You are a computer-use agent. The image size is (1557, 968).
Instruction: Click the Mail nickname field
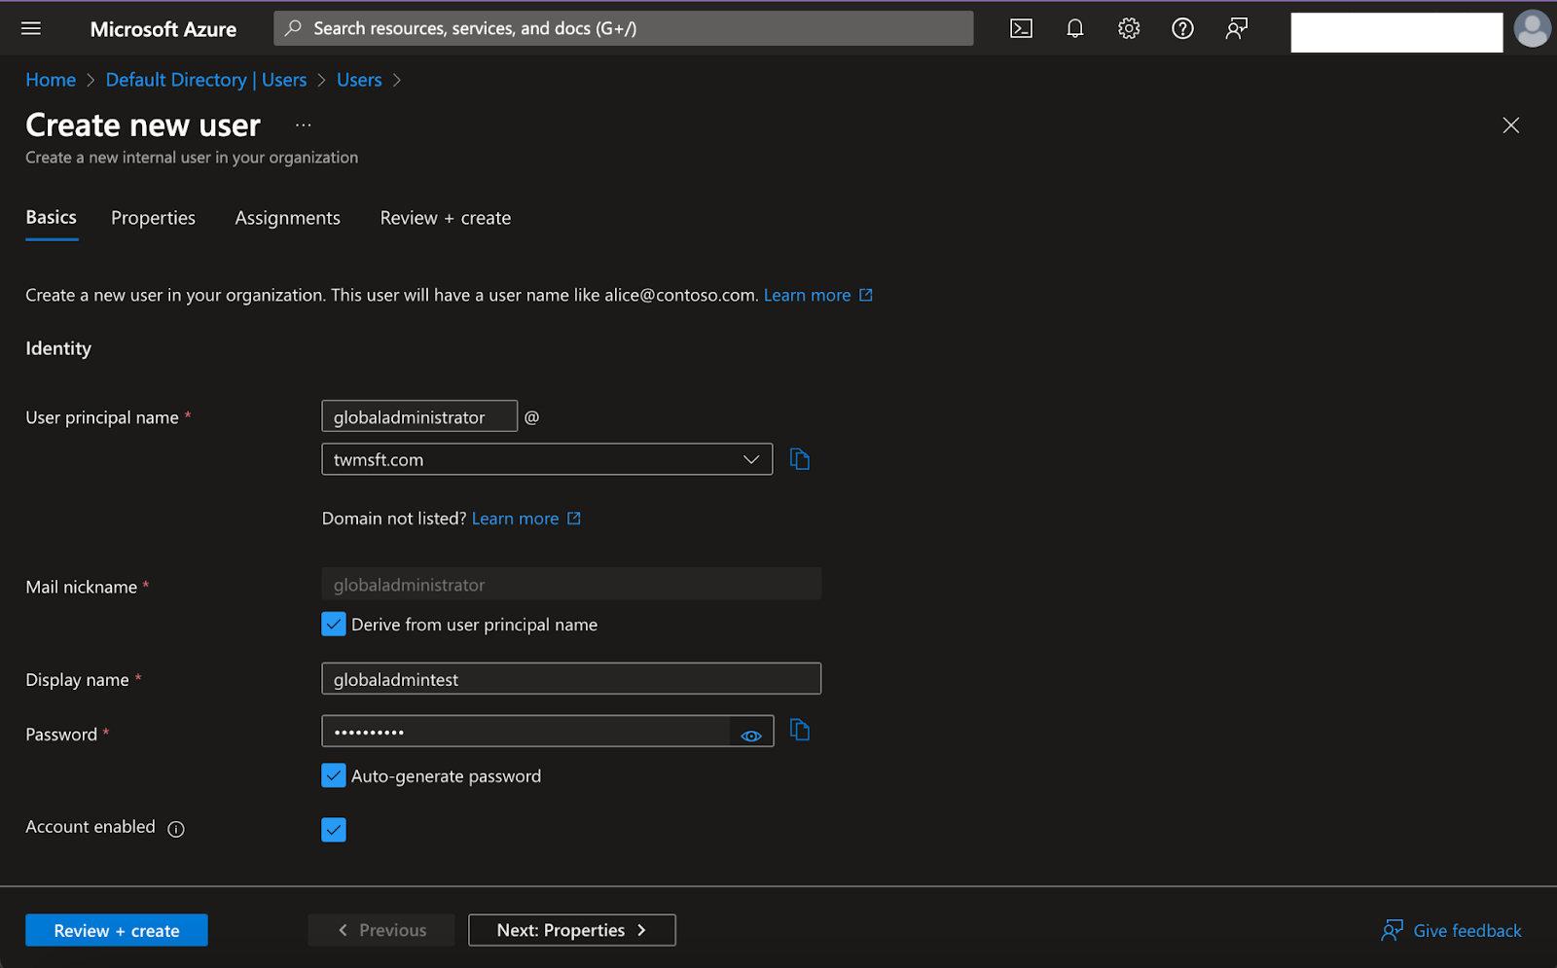point(571,584)
